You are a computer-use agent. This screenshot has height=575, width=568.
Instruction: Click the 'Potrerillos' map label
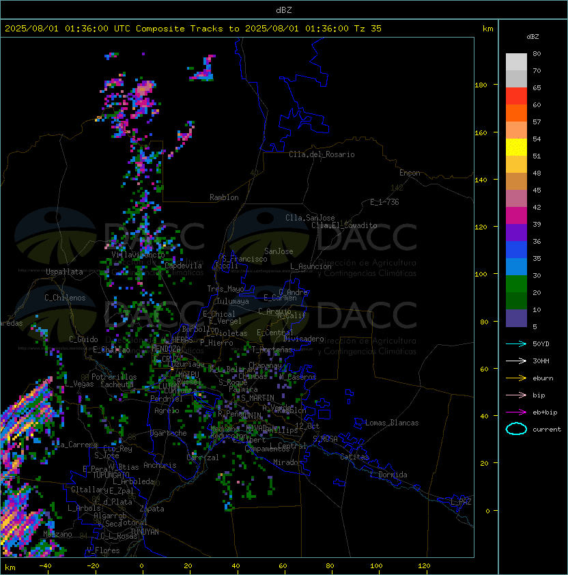(114, 377)
